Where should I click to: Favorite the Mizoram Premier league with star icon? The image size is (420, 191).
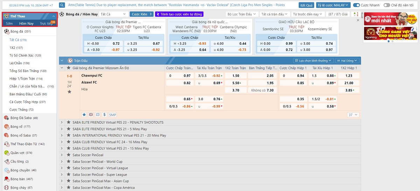69,68
